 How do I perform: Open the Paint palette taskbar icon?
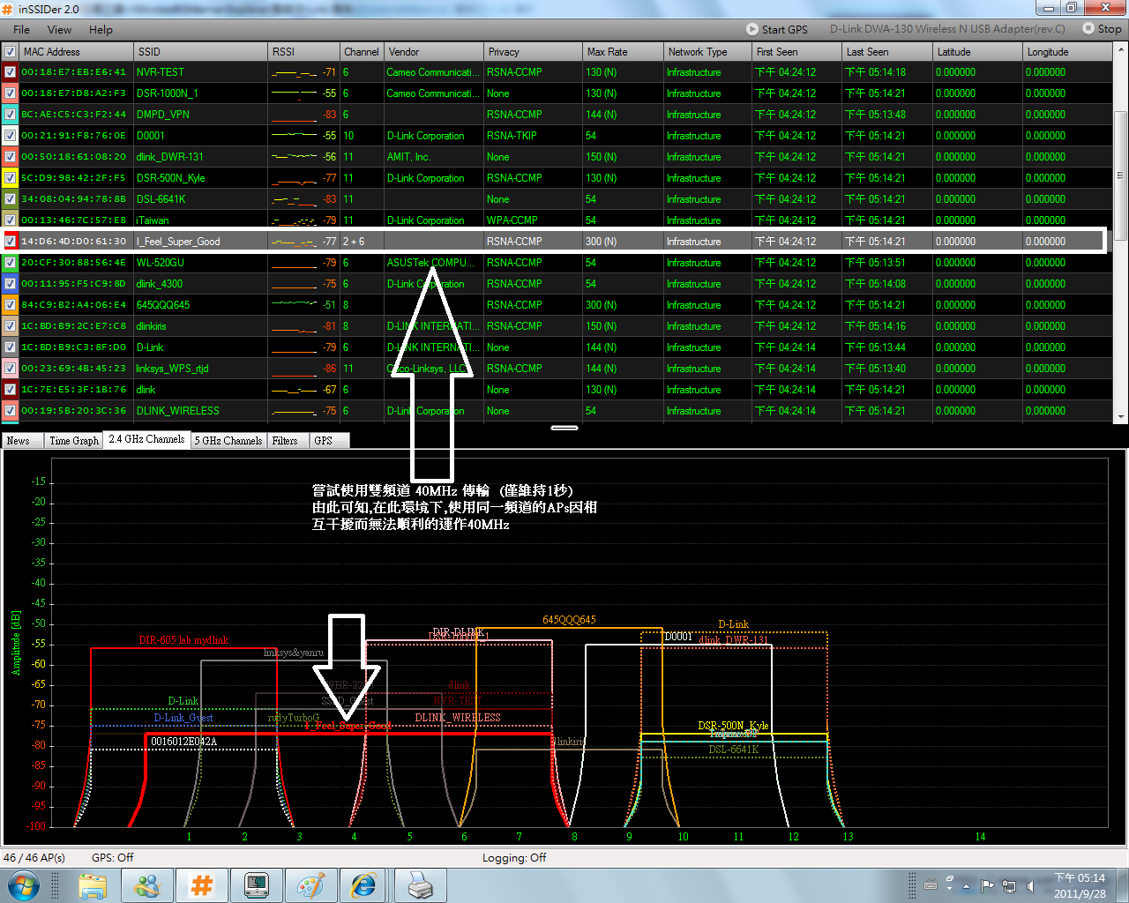(310, 885)
